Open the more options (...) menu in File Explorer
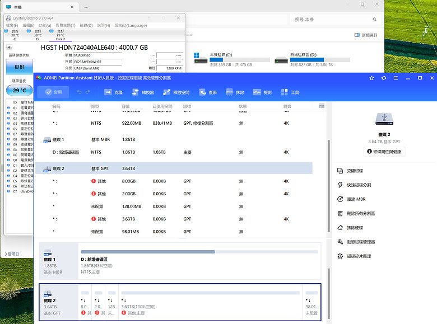Viewport: 437px width, 324px height. [x=189, y=35]
